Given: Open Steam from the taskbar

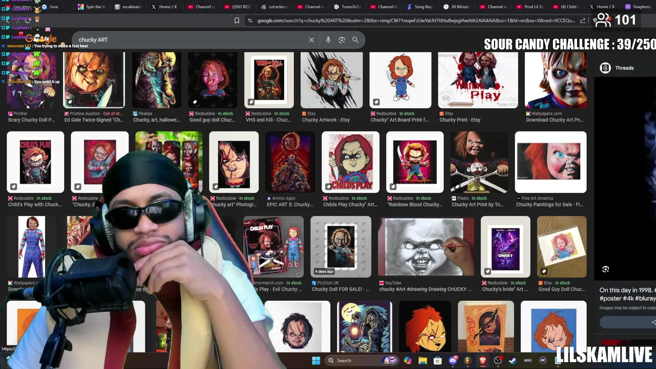Looking at the screenshot, I should point(512,360).
